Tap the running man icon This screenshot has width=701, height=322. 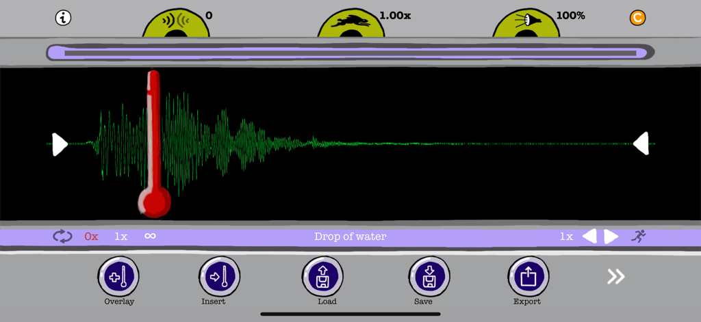(x=639, y=237)
